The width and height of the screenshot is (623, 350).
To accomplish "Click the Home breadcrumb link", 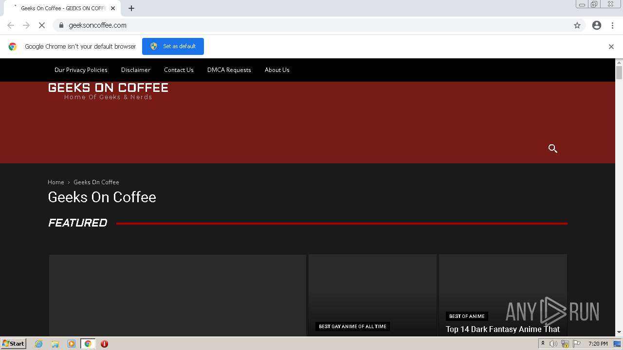I will 56,182.
